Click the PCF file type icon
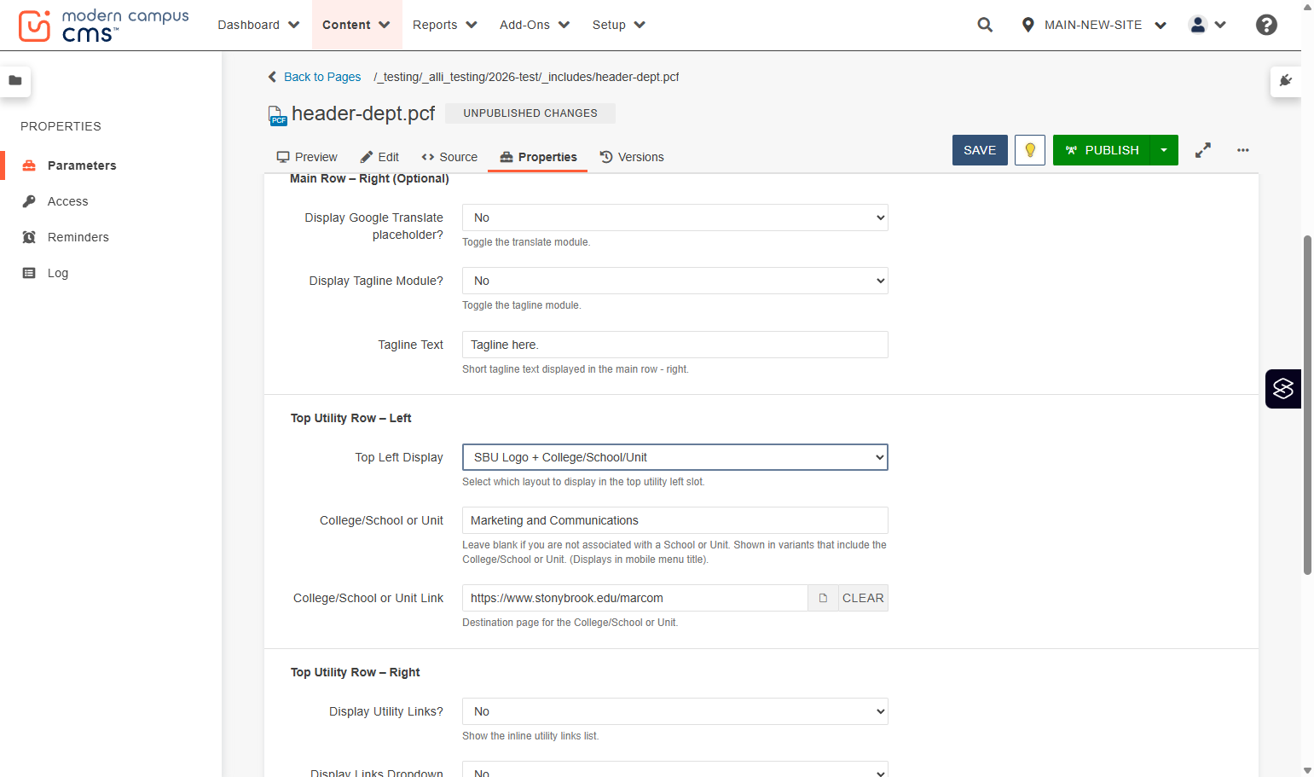This screenshot has height=777, width=1314. (x=277, y=115)
